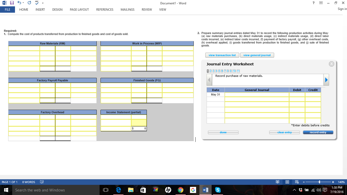The width and height of the screenshot is (347, 195).
Task: Open File Explorer from taskbar
Action: 131,190
